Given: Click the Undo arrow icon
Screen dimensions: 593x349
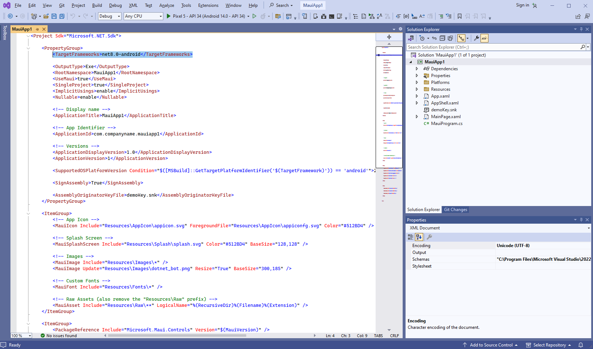Looking at the screenshot, I should coord(73,16).
